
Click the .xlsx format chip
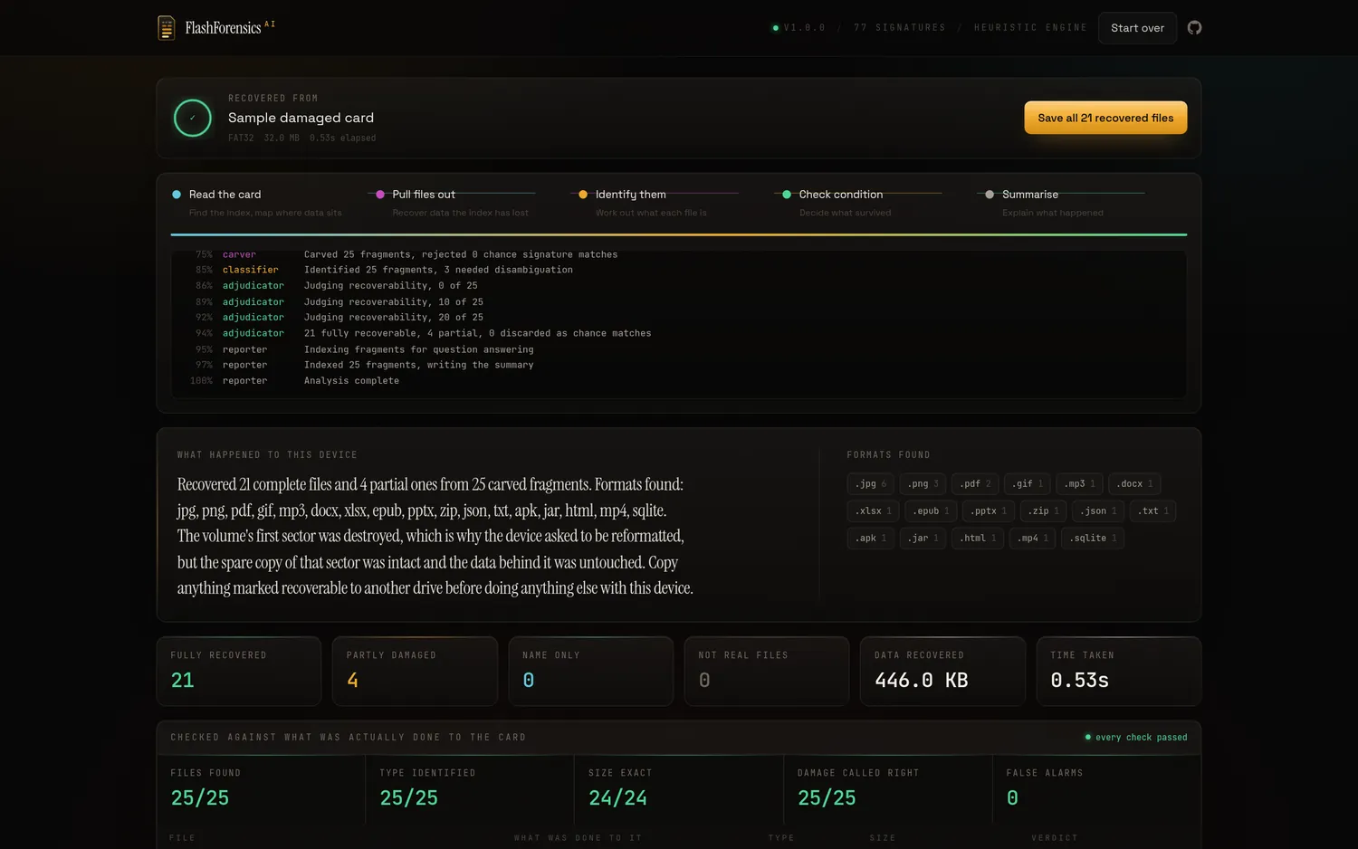click(x=873, y=511)
